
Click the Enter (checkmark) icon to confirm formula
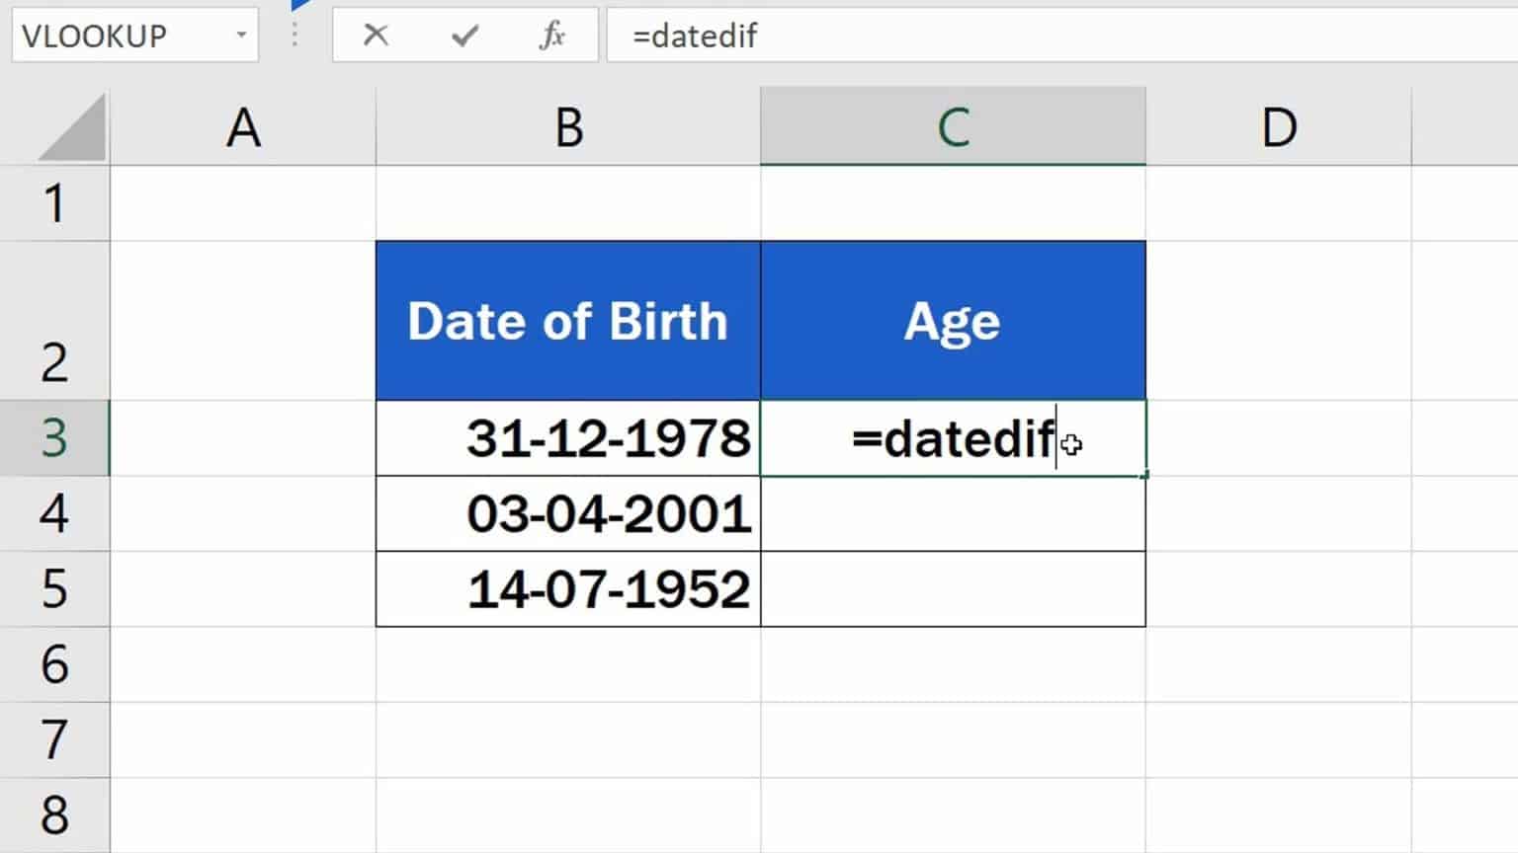coord(464,35)
